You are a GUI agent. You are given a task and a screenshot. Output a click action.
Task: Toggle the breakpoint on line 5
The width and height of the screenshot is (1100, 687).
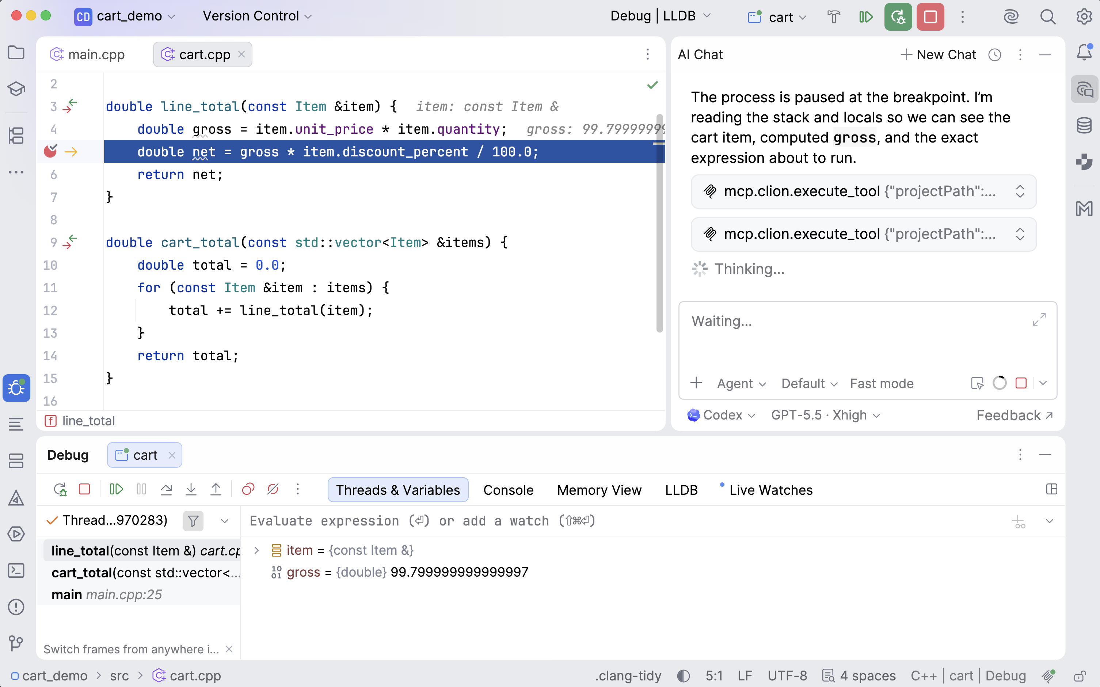pyautogui.click(x=50, y=151)
